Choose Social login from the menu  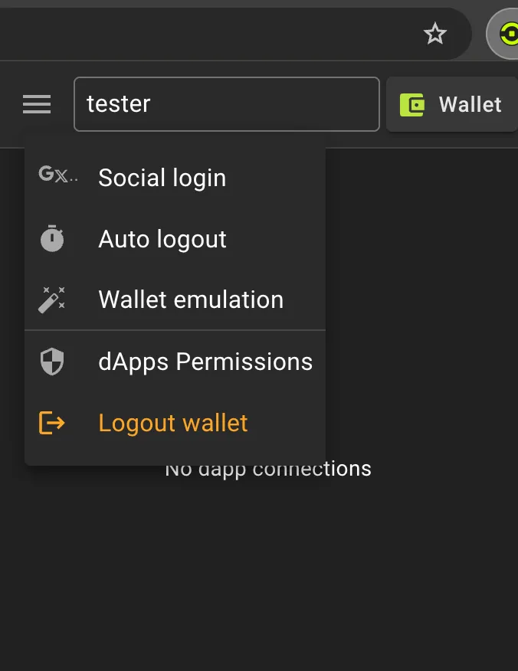[162, 178]
